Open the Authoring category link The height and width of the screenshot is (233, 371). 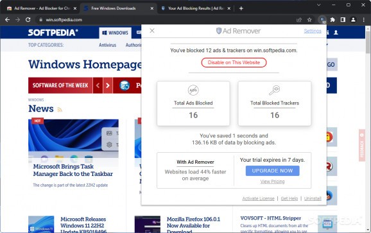point(134,45)
